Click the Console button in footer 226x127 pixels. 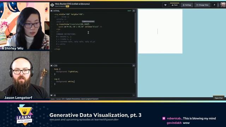(58, 99)
